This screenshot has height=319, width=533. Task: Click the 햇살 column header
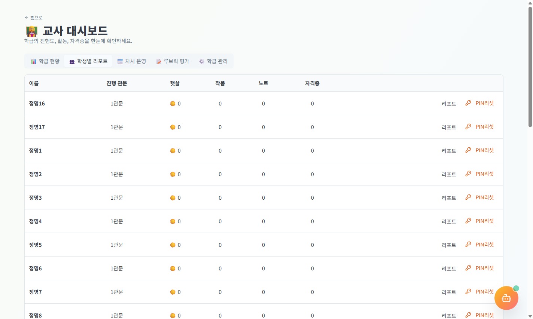[175, 83]
